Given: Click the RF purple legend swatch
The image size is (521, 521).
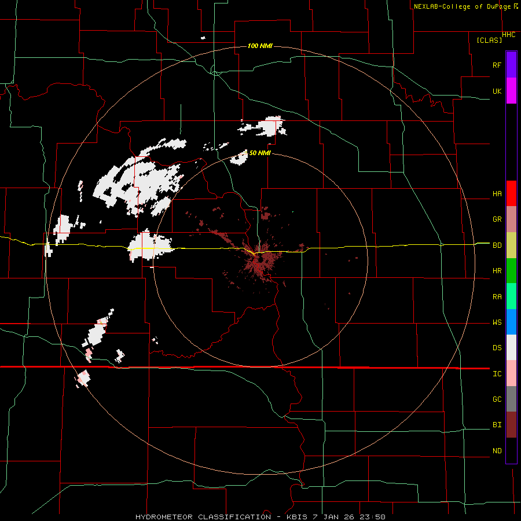Looking at the screenshot, I should pyautogui.click(x=511, y=65).
